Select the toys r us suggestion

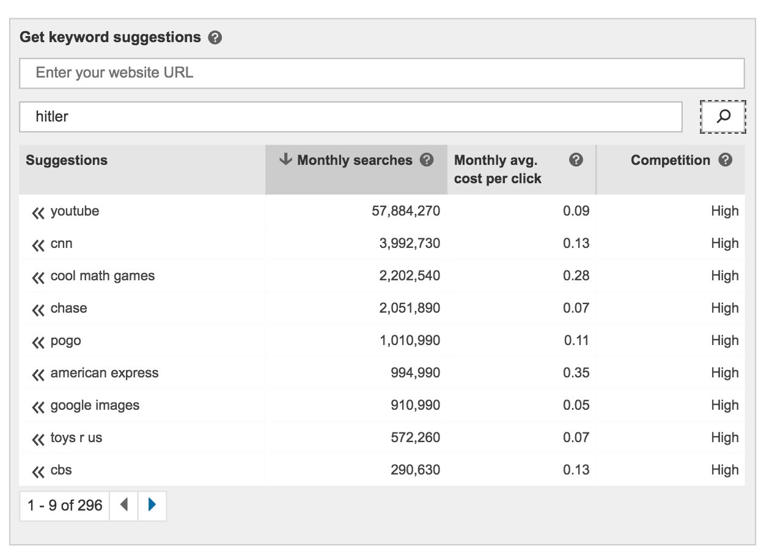coord(76,438)
